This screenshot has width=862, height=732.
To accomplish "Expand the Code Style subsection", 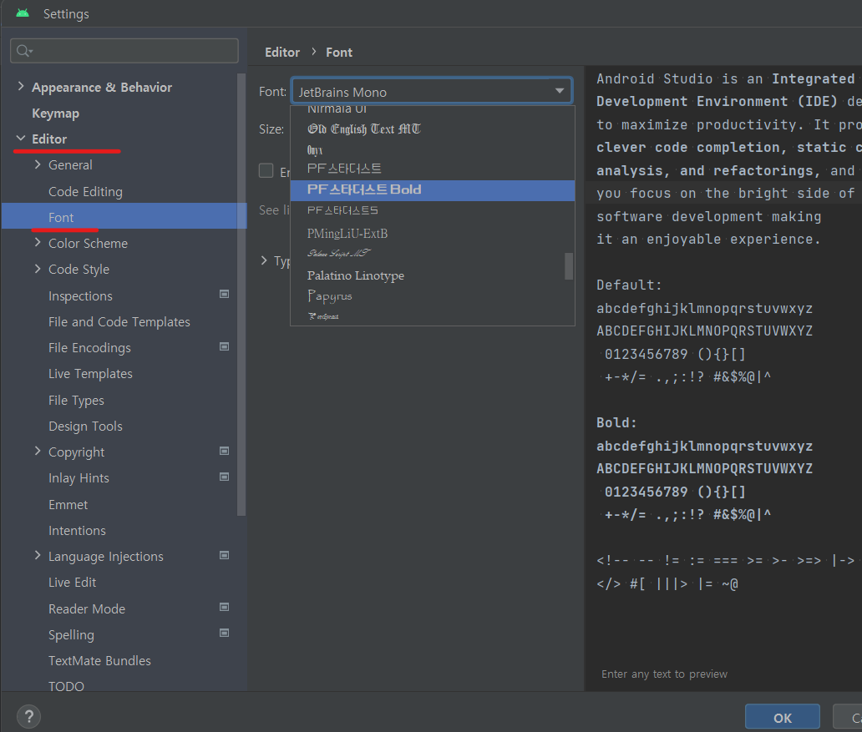I will click(38, 269).
